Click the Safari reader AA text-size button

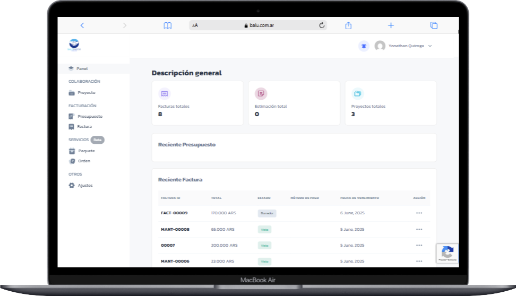[x=195, y=25]
